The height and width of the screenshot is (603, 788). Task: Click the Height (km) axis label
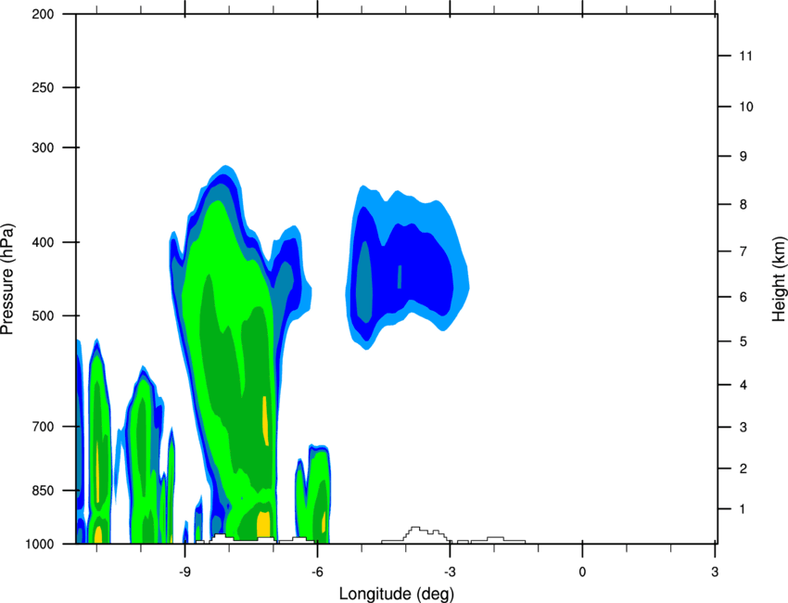click(779, 278)
